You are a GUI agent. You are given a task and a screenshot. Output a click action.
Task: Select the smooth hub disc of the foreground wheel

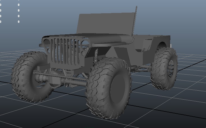(118, 89)
